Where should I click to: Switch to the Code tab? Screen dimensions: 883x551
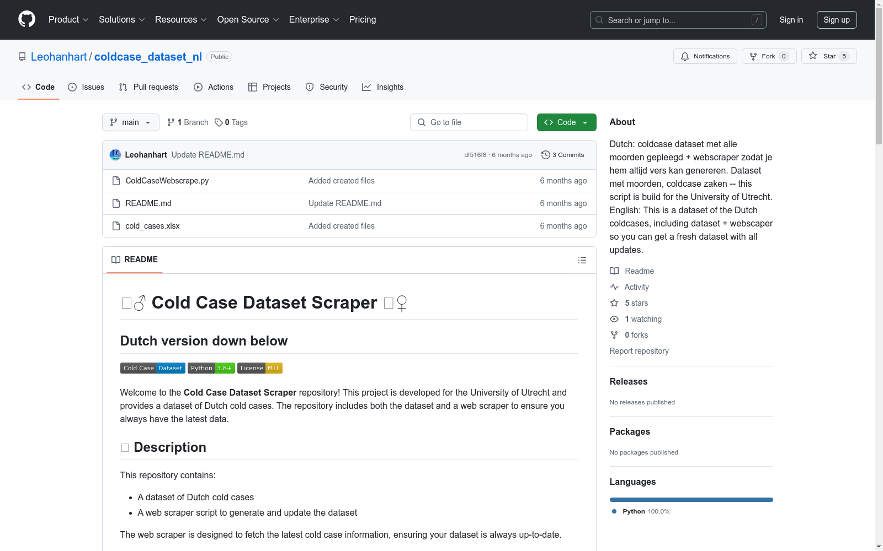tap(39, 87)
